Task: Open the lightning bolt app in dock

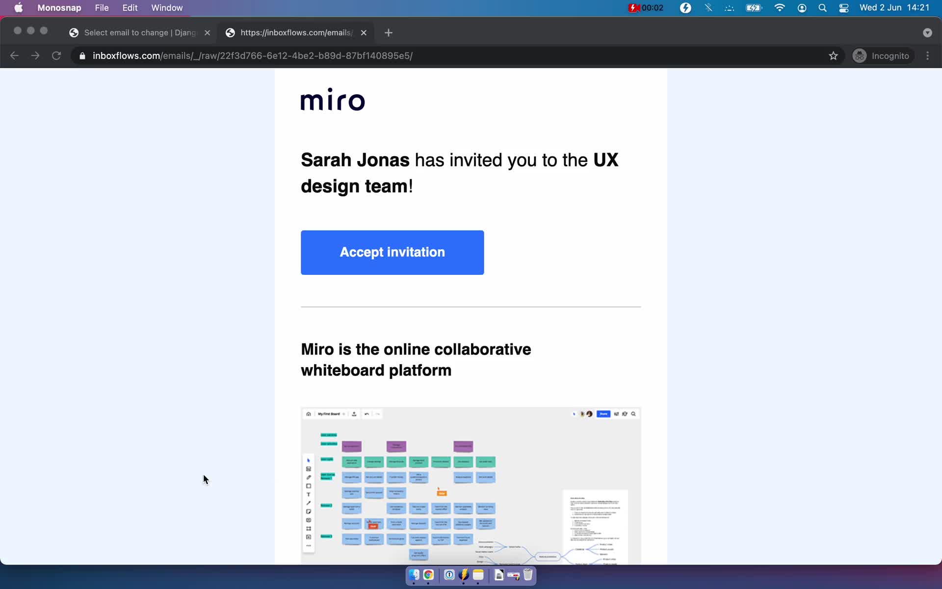Action: tap(464, 575)
